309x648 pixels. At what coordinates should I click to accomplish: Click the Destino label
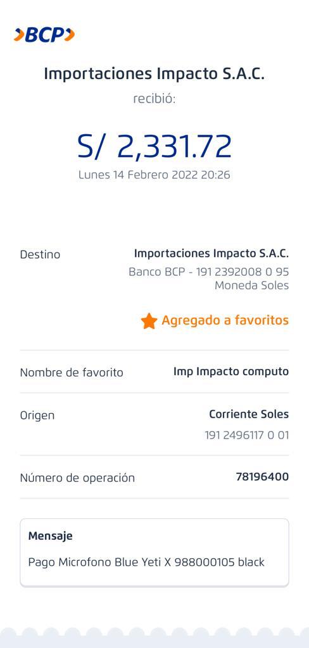40,254
